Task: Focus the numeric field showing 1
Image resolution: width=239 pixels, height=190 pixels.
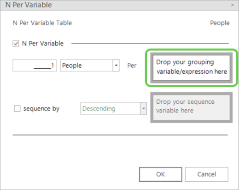Action: pos(35,65)
